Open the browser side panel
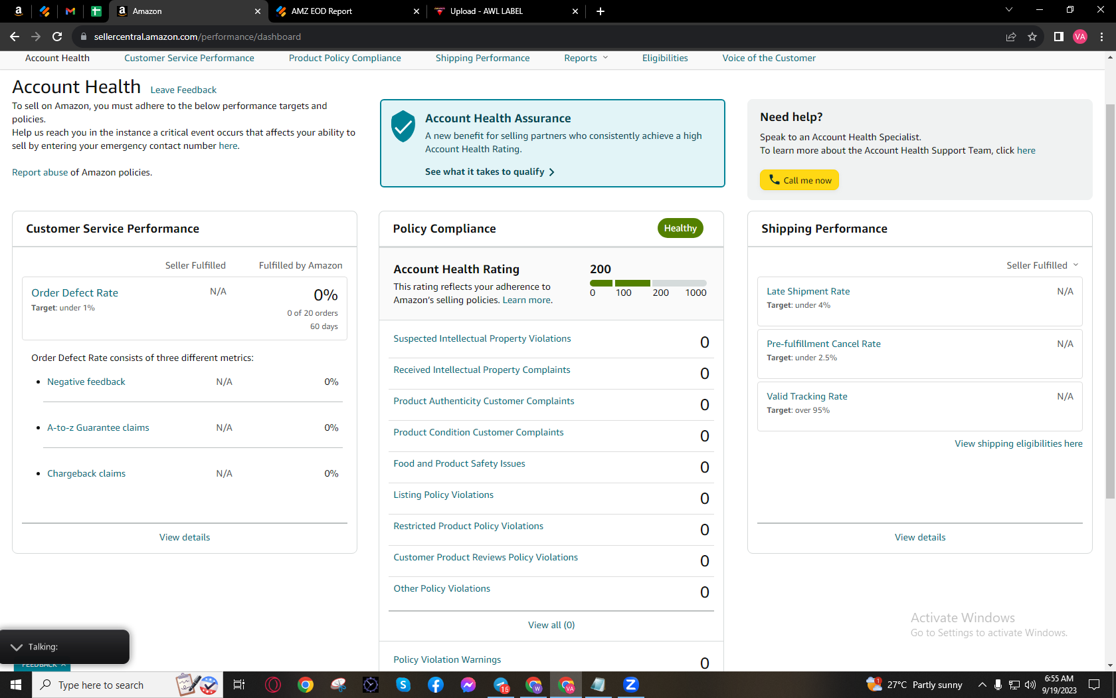Screen dimensions: 1116x698 point(1059,37)
